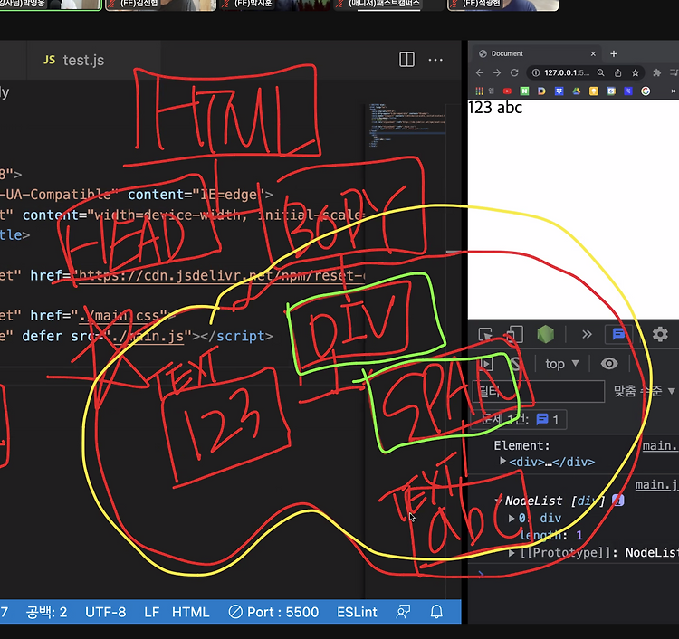Toggle the device toolbar in DevTools
Viewport: 679px width, 639px height.
click(514, 335)
